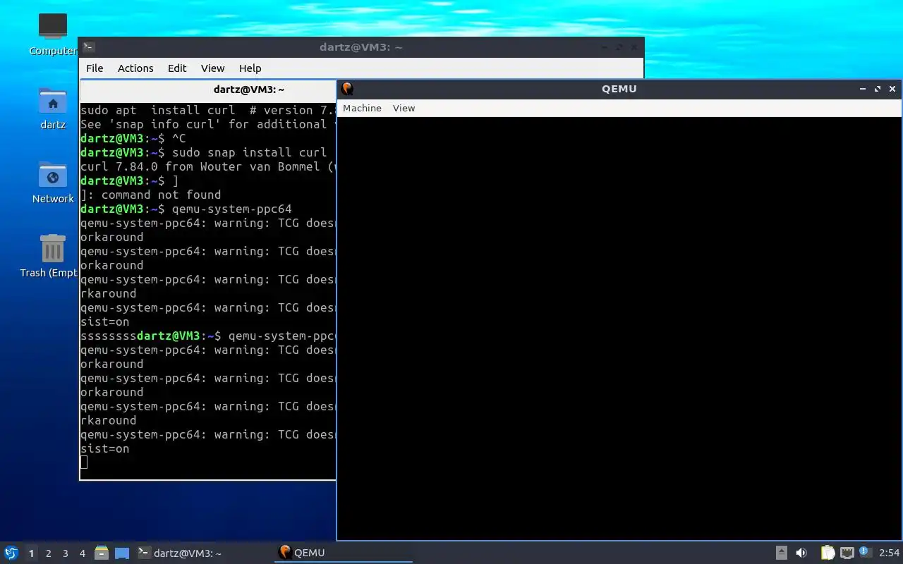
Task: Click the terminal title bar text dartz@VM3: ~
Action: 360,47
